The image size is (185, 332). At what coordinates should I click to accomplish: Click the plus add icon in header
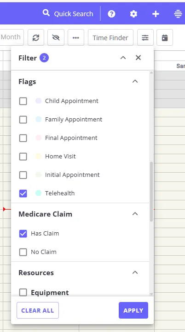pyautogui.click(x=156, y=14)
